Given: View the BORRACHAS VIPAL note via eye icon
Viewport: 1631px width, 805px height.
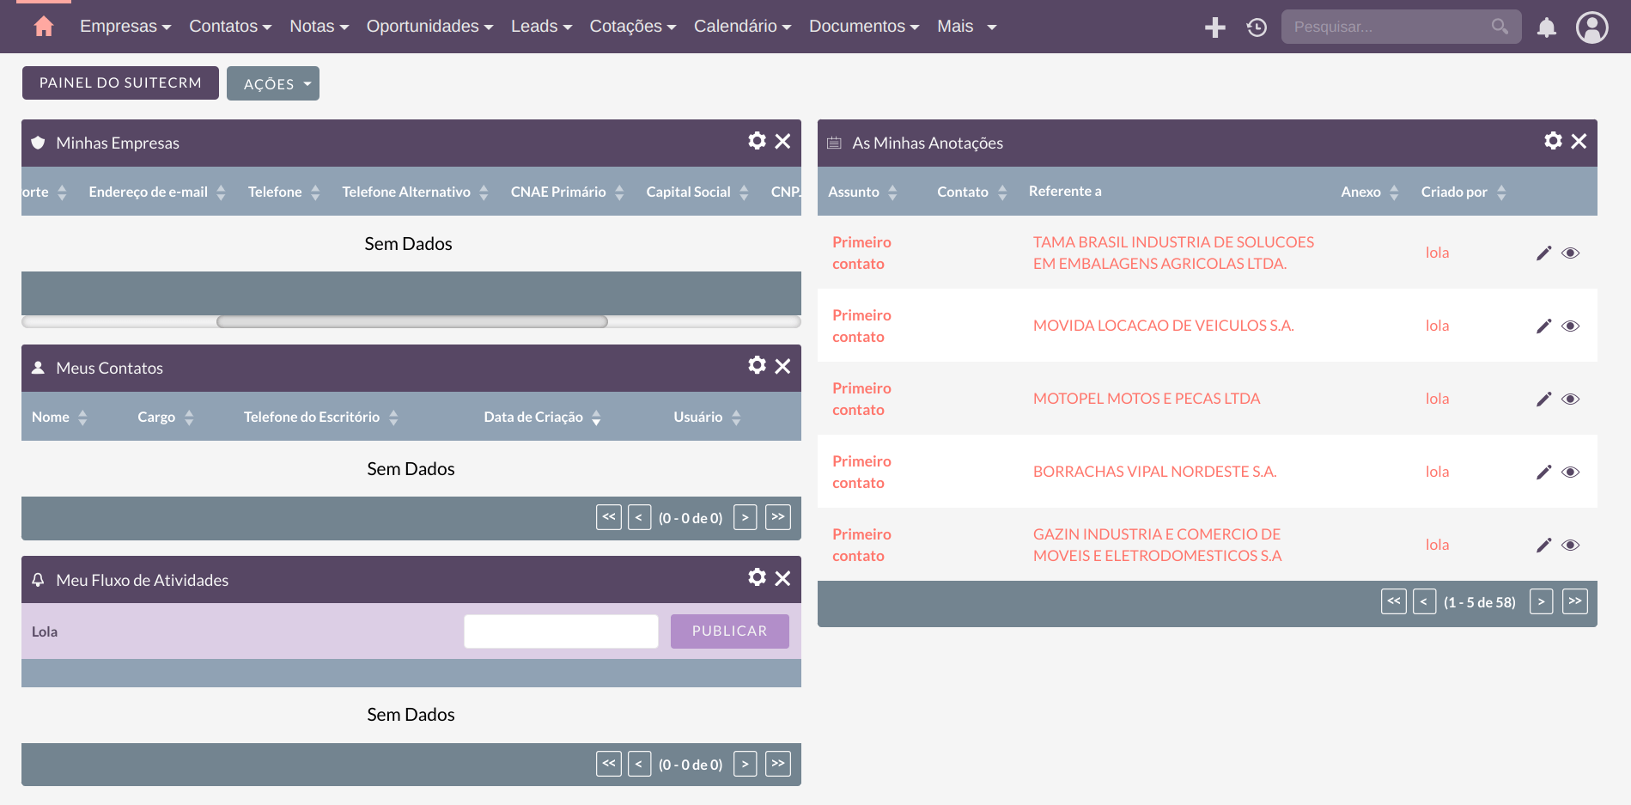Looking at the screenshot, I should tap(1570, 473).
